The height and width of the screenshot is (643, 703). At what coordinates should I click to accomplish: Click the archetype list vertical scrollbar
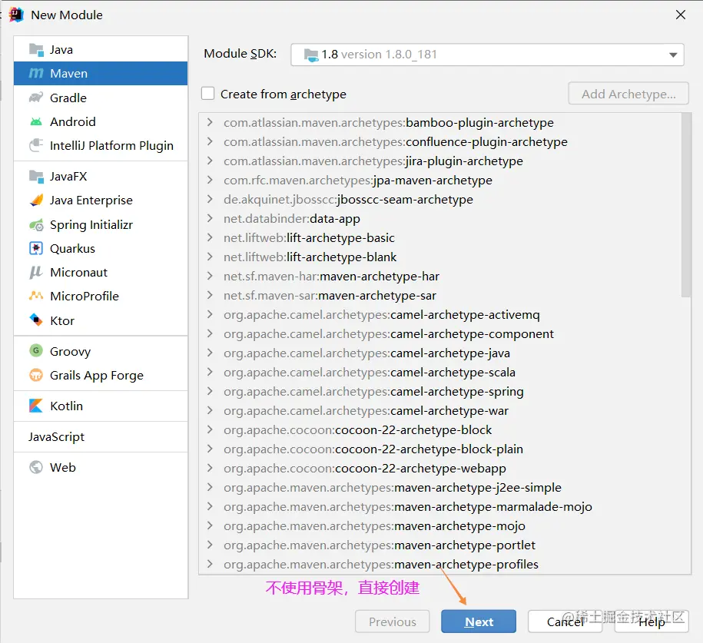tap(686, 205)
